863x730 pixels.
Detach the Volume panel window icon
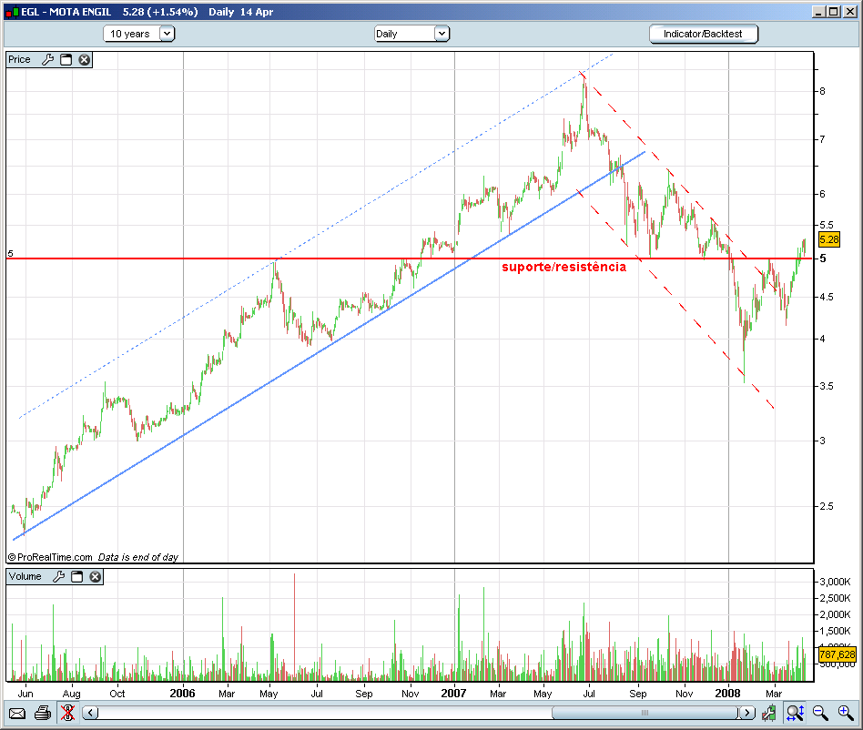pos(77,576)
